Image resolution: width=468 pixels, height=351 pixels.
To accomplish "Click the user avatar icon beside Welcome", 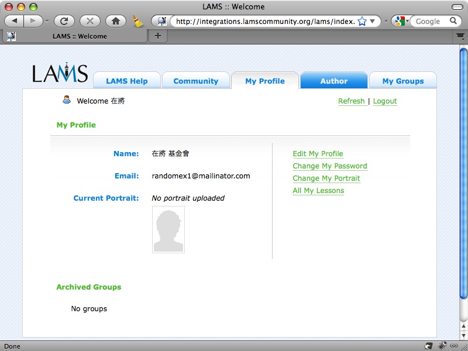I will pos(67,100).
